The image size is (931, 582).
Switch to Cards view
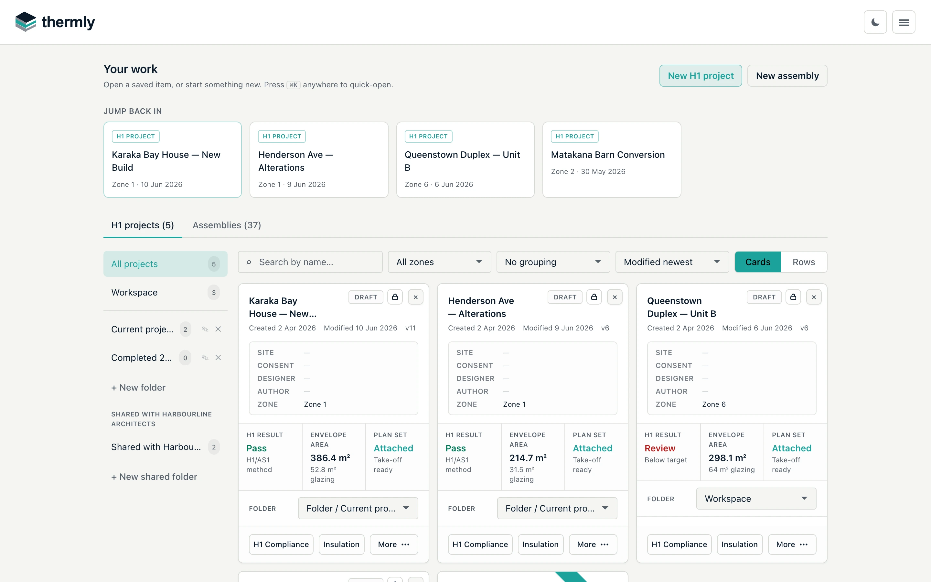[x=758, y=262]
